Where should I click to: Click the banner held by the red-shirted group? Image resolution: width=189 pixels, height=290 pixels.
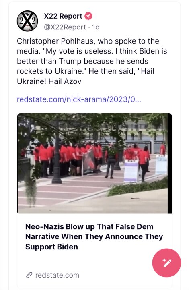88,163
